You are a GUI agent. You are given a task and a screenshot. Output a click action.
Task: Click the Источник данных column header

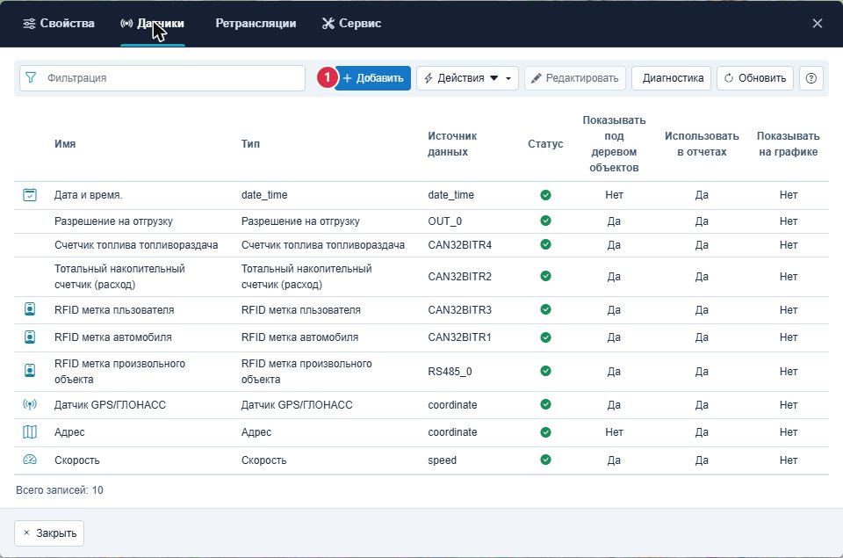pos(453,143)
